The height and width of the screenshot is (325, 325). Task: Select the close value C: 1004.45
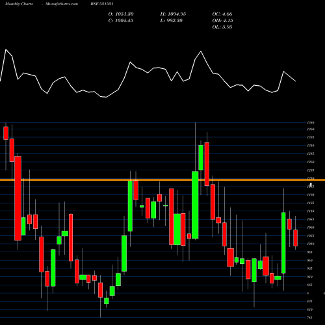coord(121,21)
